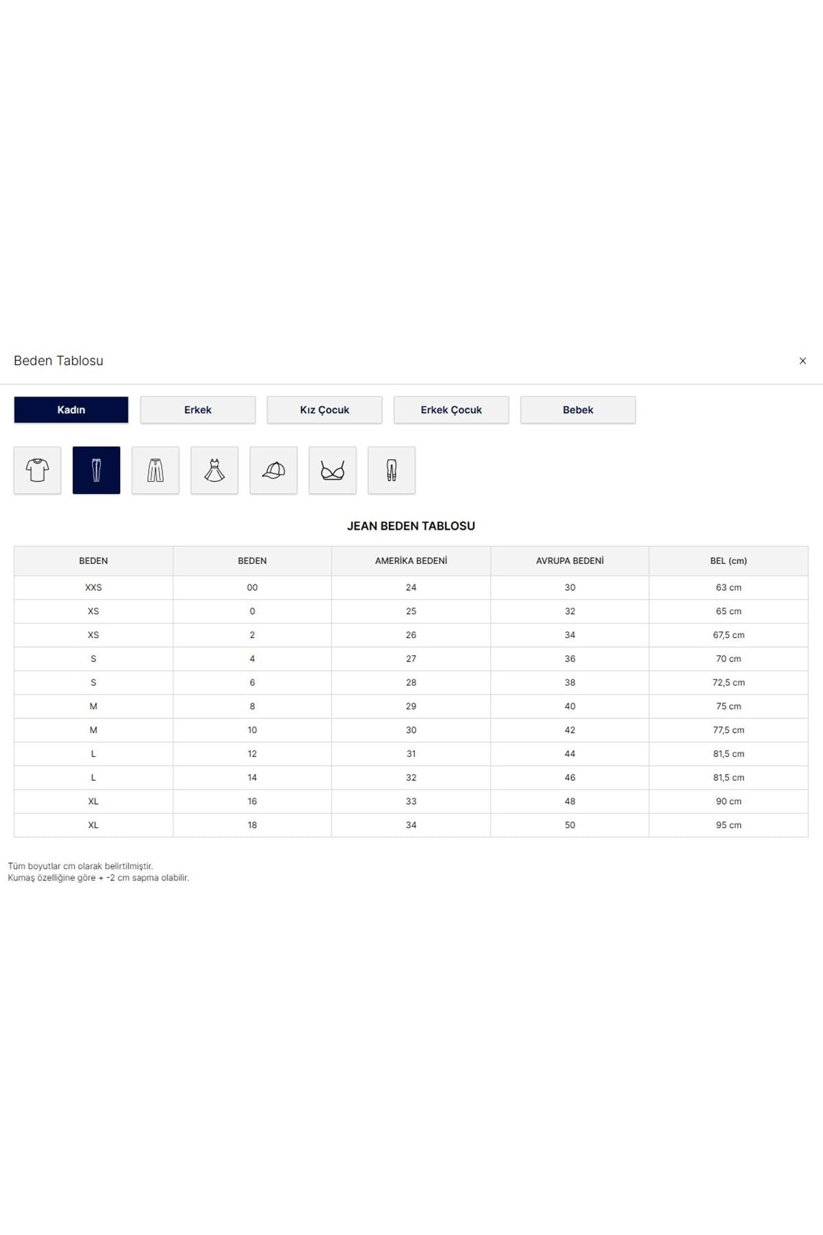Click the Kumaş özelliğine göre note
The height and width of the screenshot is (1235, 823).
tap(98, 878)
